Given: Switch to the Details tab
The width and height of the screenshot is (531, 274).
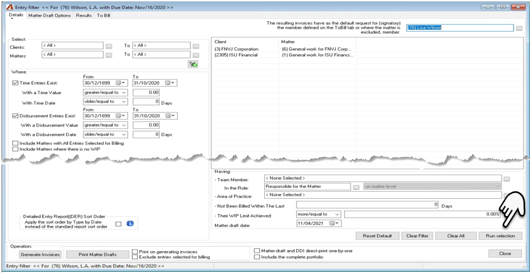Looking at the screenshot, I should (16, 15).
